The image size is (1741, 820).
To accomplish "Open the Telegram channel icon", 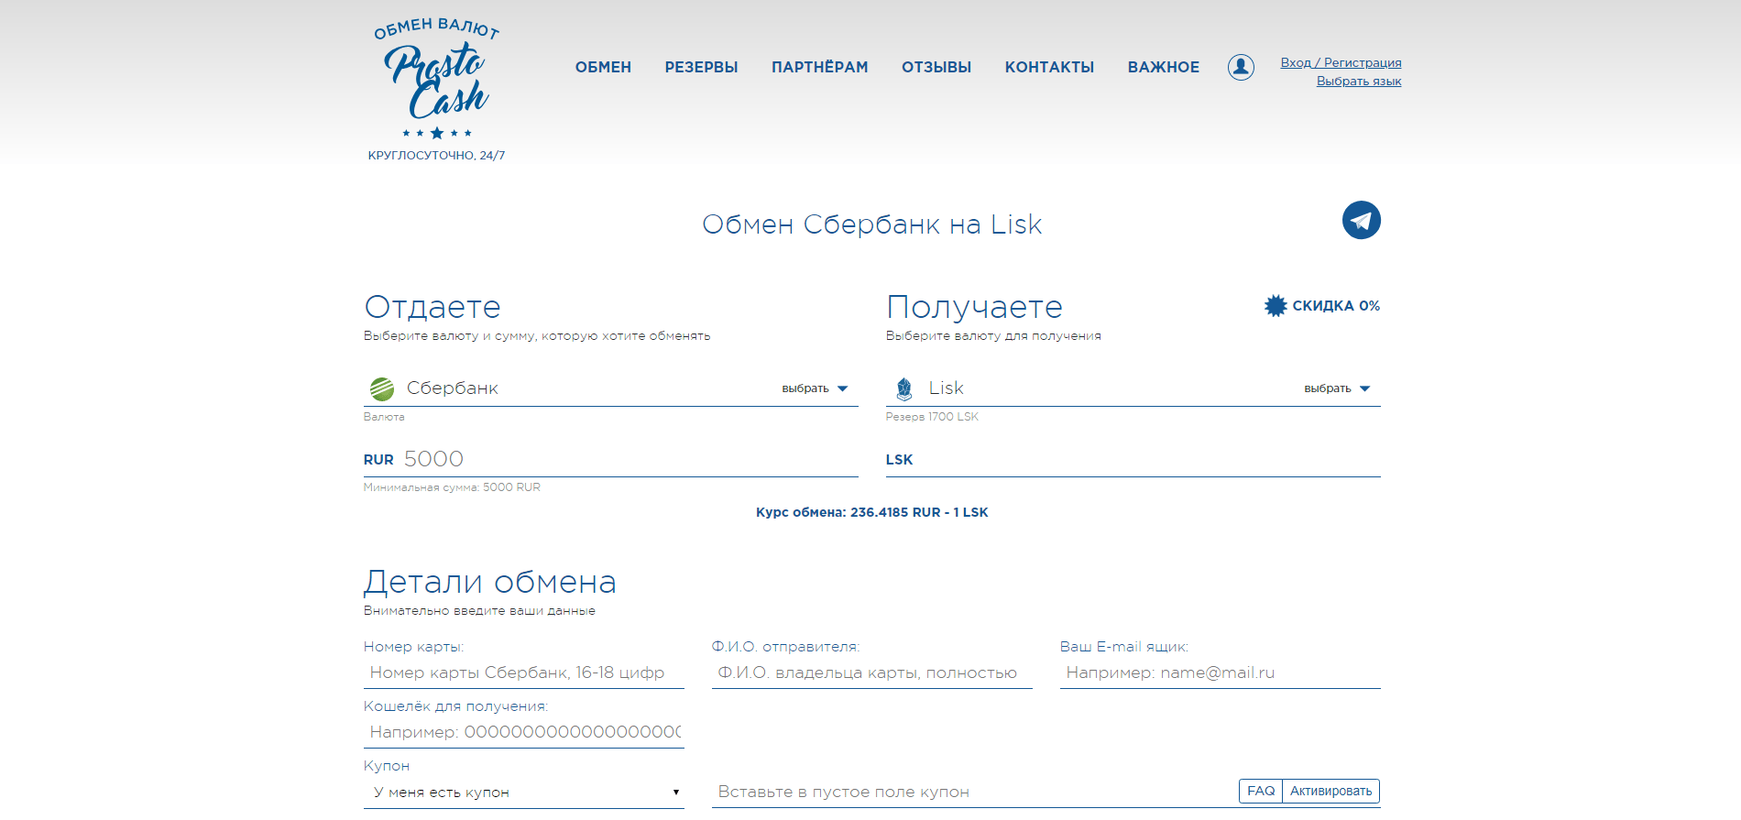I will [1361, 220].
